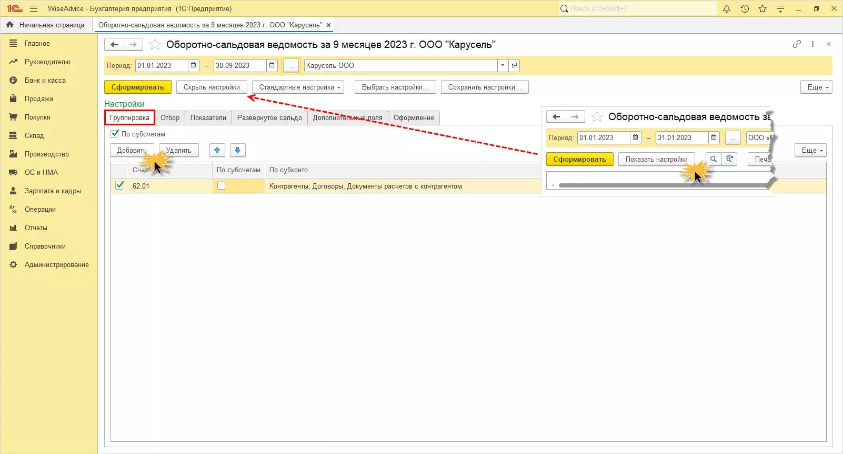Close the Оборотно-сальдовая ведомость tab
The height and width of the screenshot is (454, 843).
tap(329, 25)
